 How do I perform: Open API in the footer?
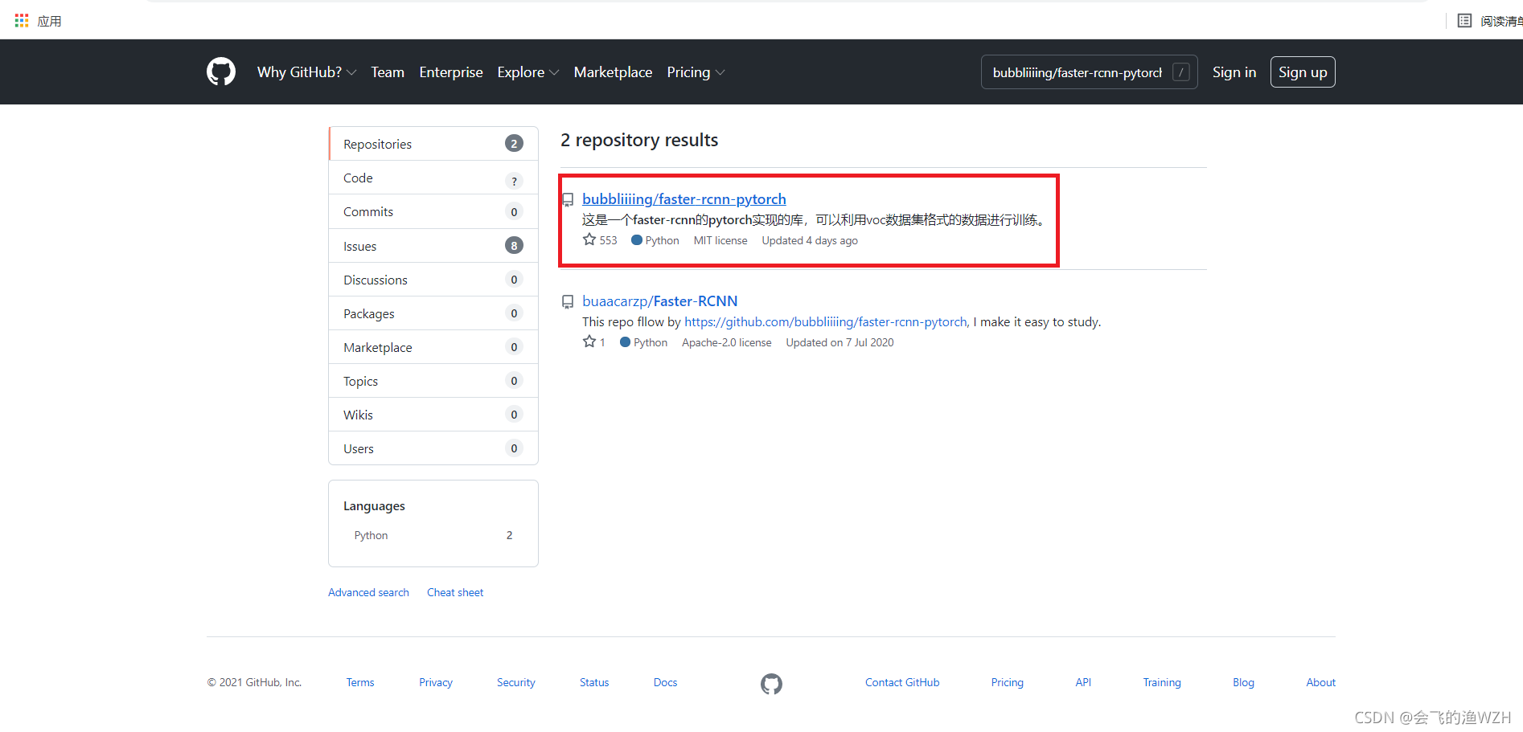point(1083,682)
